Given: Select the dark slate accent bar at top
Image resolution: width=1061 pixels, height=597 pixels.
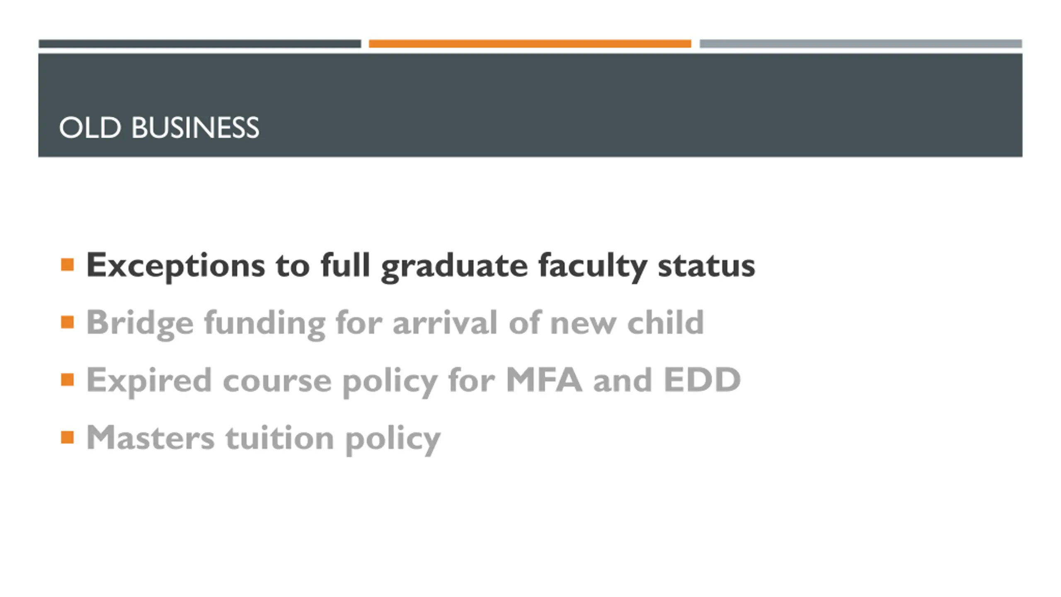Looking at the screenshot, I should tap(200, 44).
